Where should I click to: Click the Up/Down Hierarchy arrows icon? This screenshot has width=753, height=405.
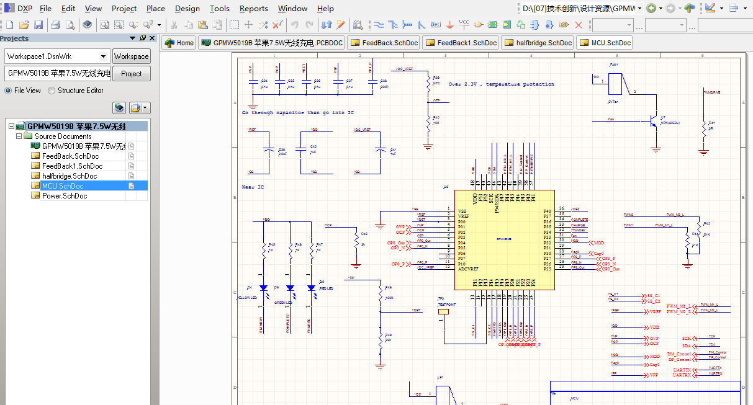[x=327, y=25]
